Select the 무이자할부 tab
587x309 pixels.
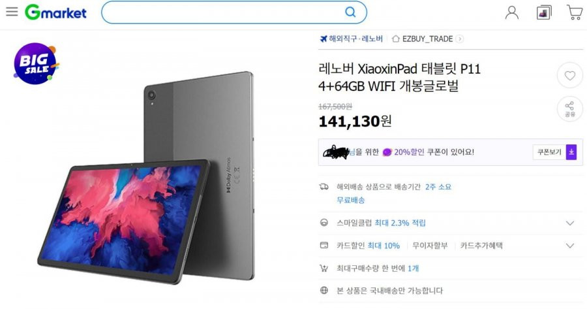click(x=430, y=246)
